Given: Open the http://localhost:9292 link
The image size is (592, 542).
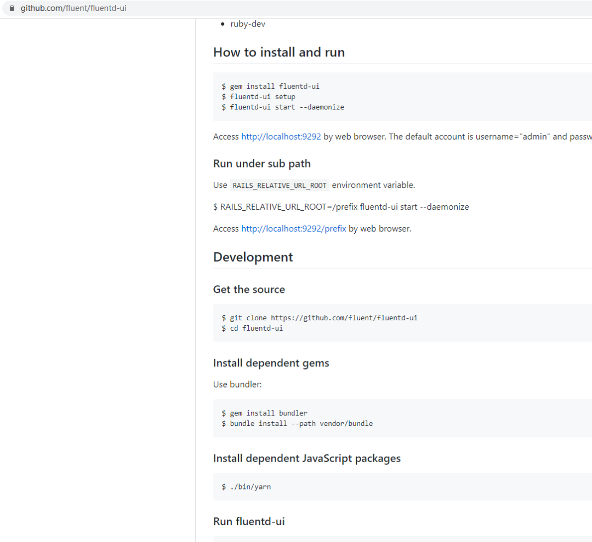Looking at the screenshot, I should pos(281,136).
